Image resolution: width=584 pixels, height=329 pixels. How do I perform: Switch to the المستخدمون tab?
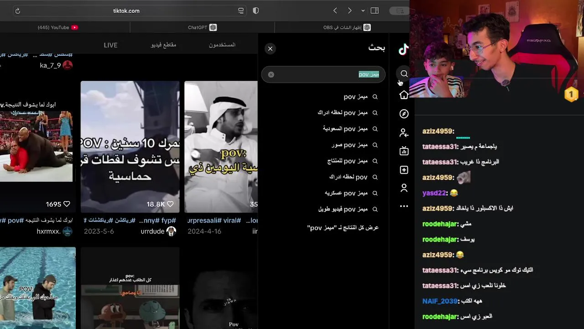pos(222,45)
